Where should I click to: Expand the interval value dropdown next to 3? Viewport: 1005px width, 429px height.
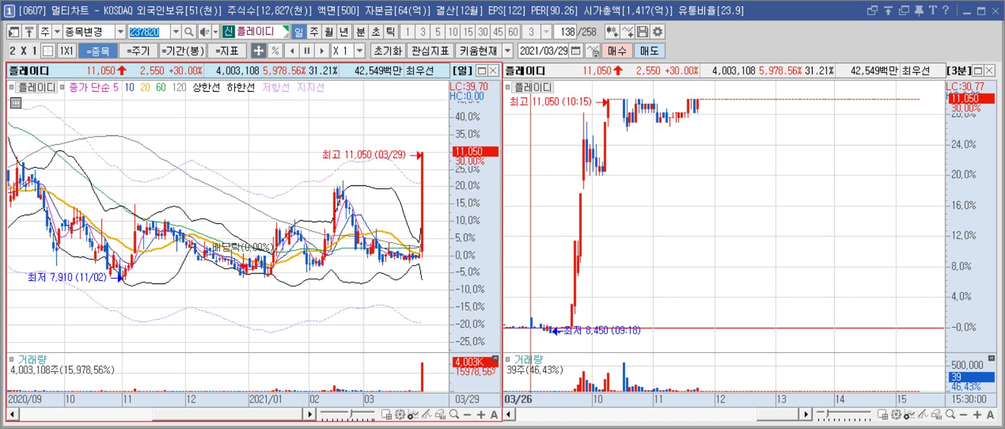[x=547, y=32]
